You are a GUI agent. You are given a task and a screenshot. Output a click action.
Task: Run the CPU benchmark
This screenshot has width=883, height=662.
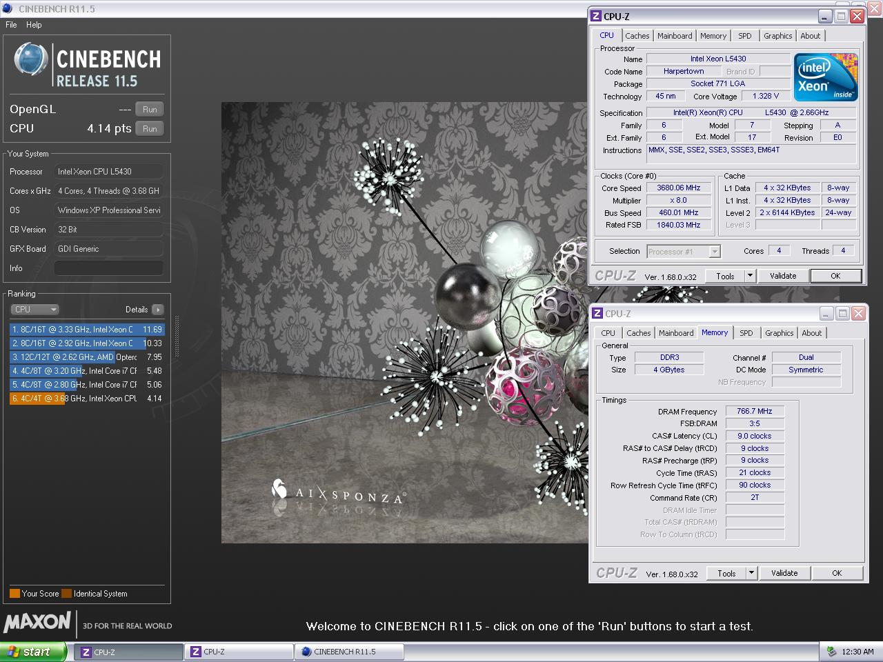coord(150,129)
